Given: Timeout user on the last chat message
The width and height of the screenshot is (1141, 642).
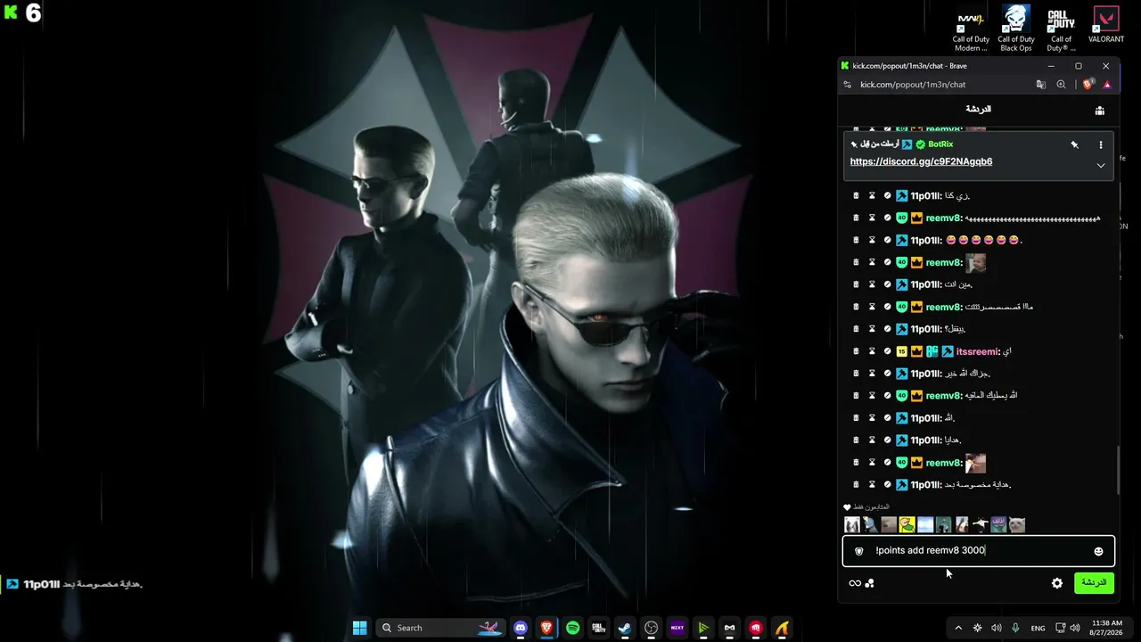Looking at the screenshot, I should (x=872, y=484).
